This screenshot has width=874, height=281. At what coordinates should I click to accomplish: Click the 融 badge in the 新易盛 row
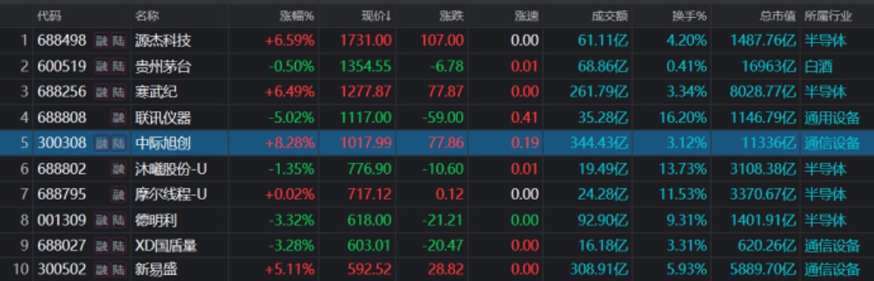[x=101, y=270]
